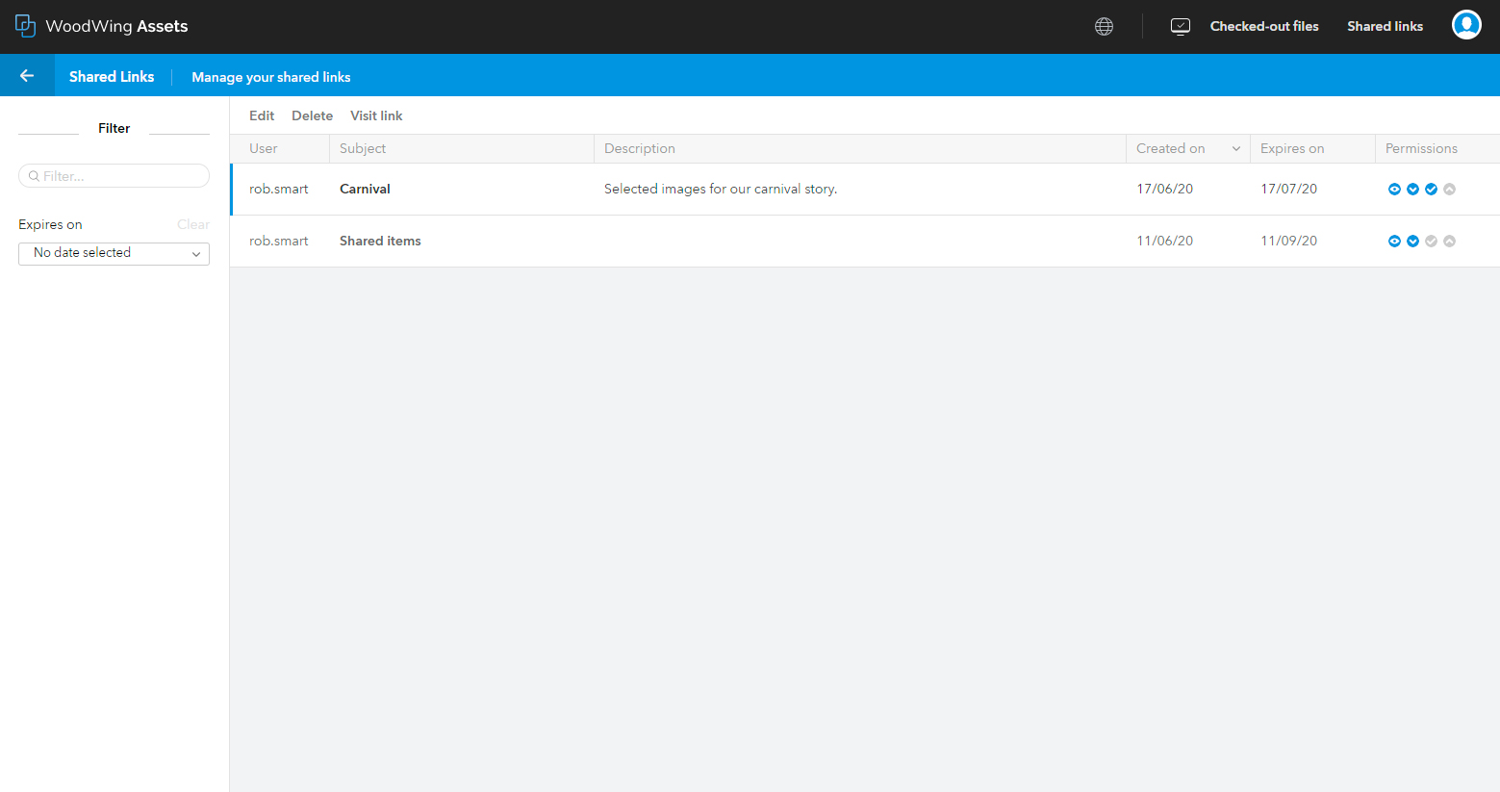The height and width of the screenshot is (792, 1500).
Task: Expand the Expires on date selector
Action: coord(196,253)
